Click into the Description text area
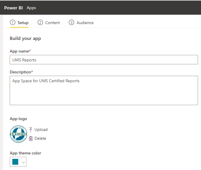201x170 pixels. coord(104,90)
